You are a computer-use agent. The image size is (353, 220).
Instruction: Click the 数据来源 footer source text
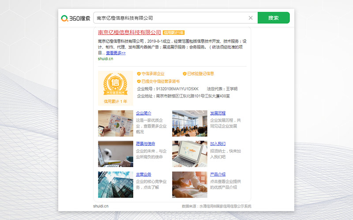click(x=217, y=206)
